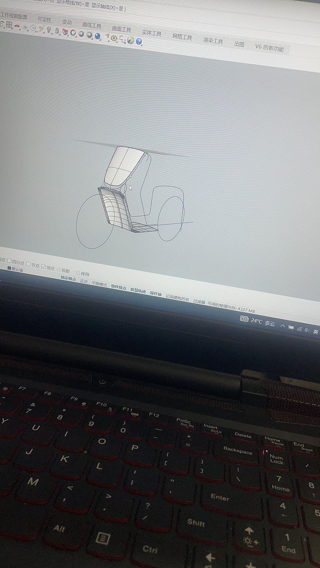320x568 pixels.
Task: Click the 默认值 layer label
Action: (x=17, y=270)
